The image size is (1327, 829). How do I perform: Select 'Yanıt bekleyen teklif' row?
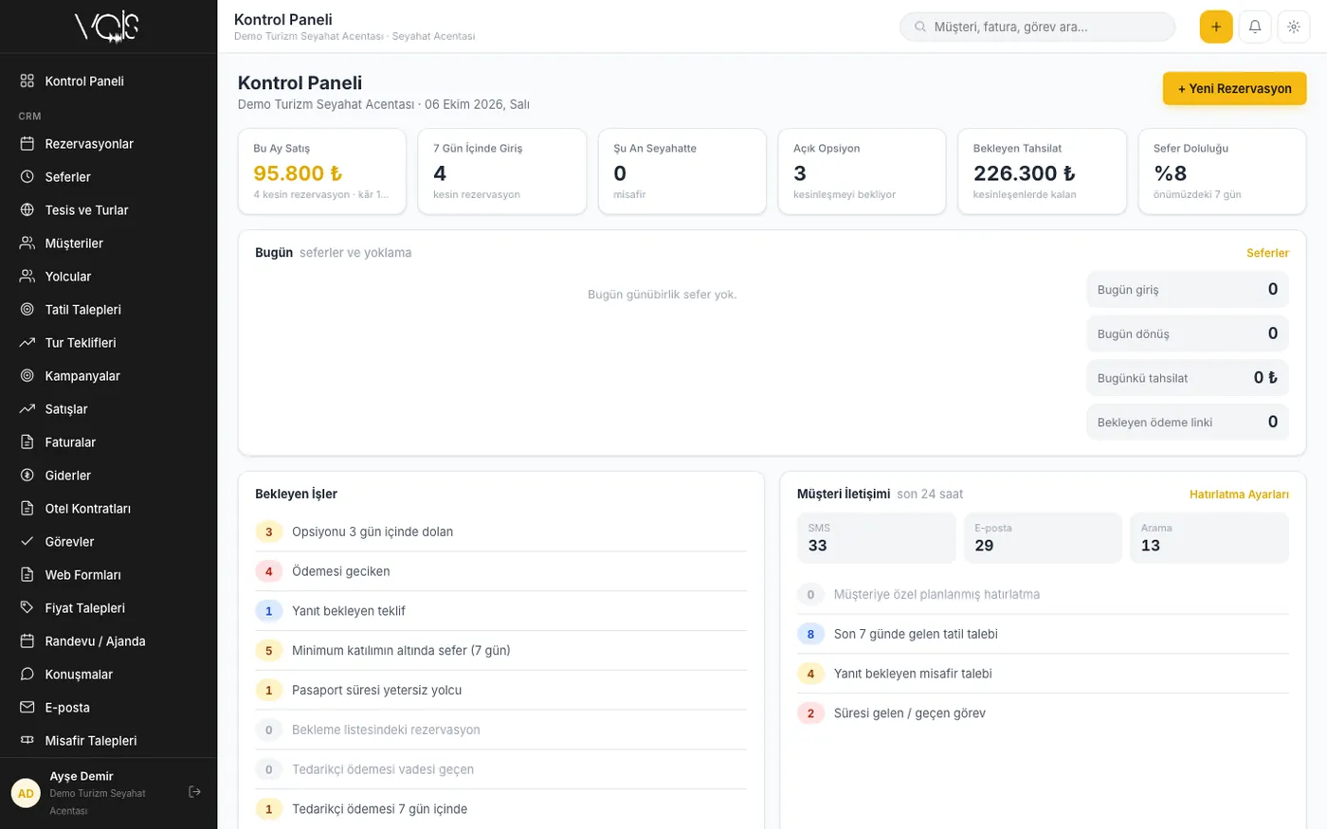[500, 611]
